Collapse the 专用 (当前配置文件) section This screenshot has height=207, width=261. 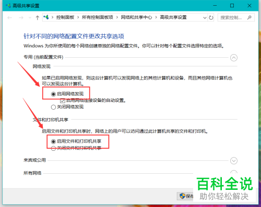click(234, 58)
